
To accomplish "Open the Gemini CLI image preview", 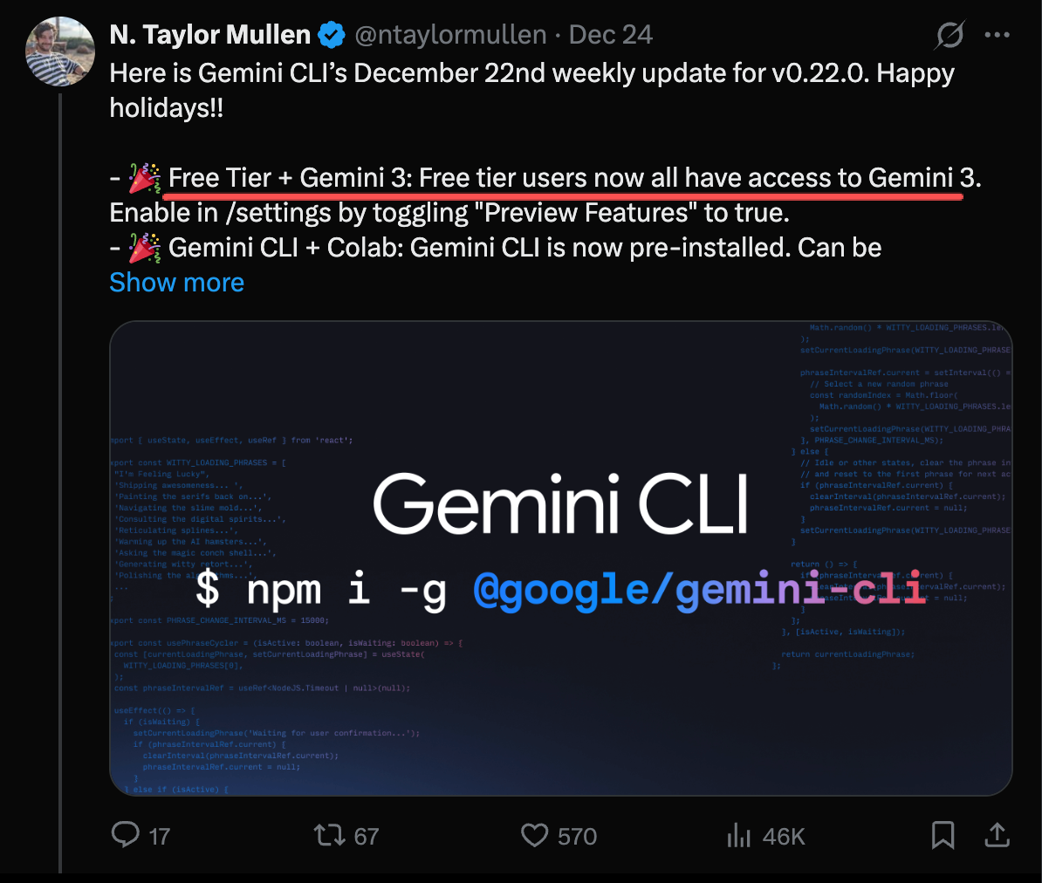I will click(x=560, y=558).
